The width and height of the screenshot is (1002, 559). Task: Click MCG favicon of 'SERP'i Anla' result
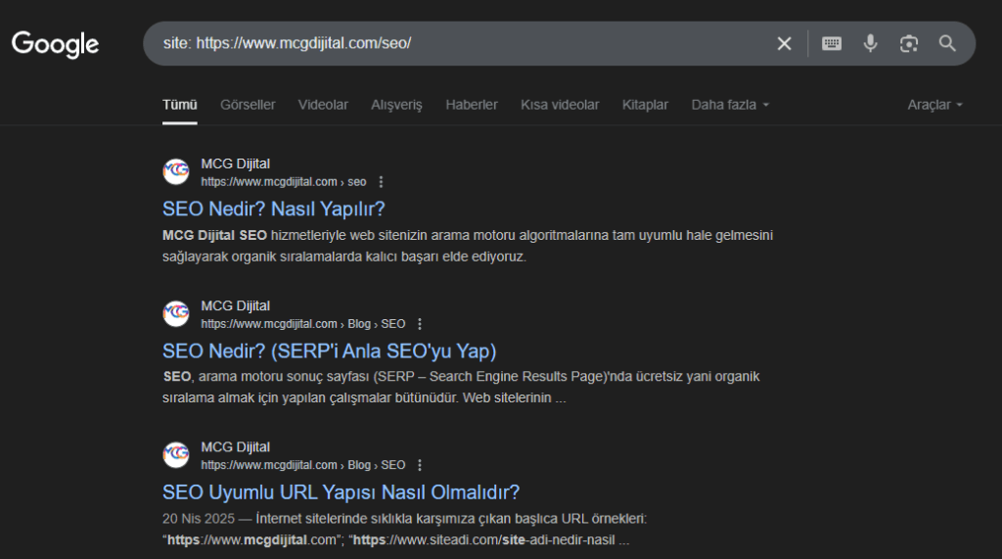click(x=176, y=314)
